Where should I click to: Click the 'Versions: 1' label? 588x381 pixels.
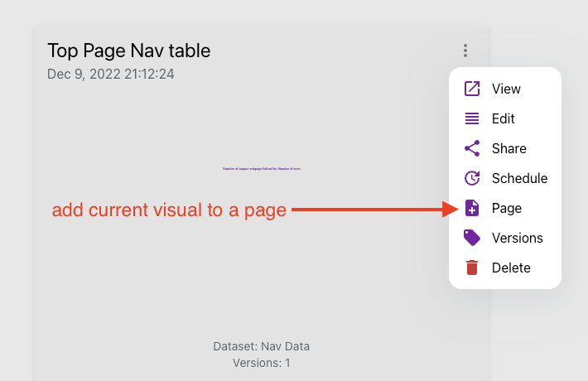tap(262, 363)
